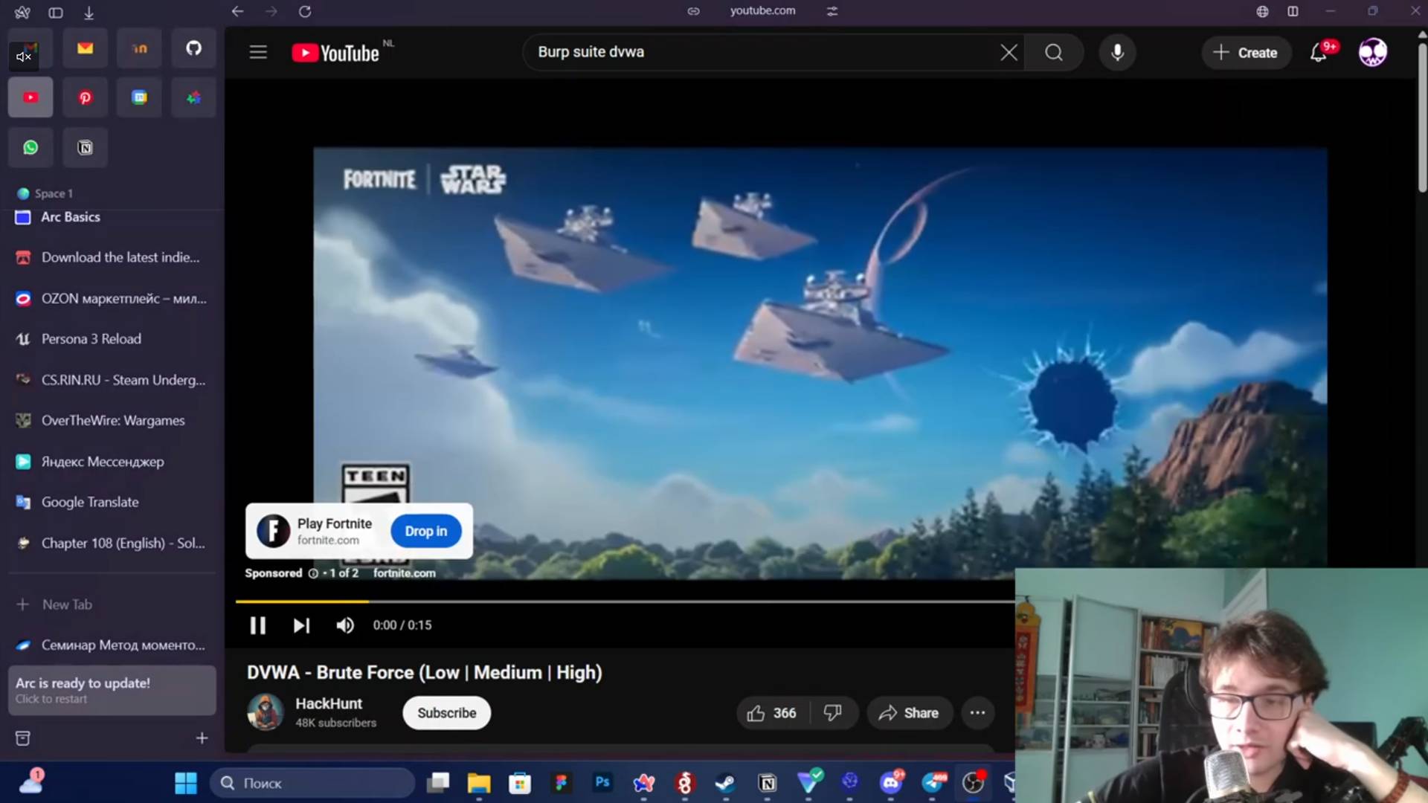
Task: Open the Arc archive icon
Action: (x=23, y=738)
